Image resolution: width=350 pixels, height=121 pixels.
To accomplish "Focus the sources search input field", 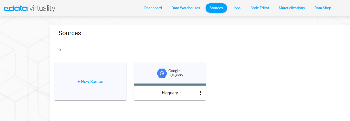I will 83,50.
